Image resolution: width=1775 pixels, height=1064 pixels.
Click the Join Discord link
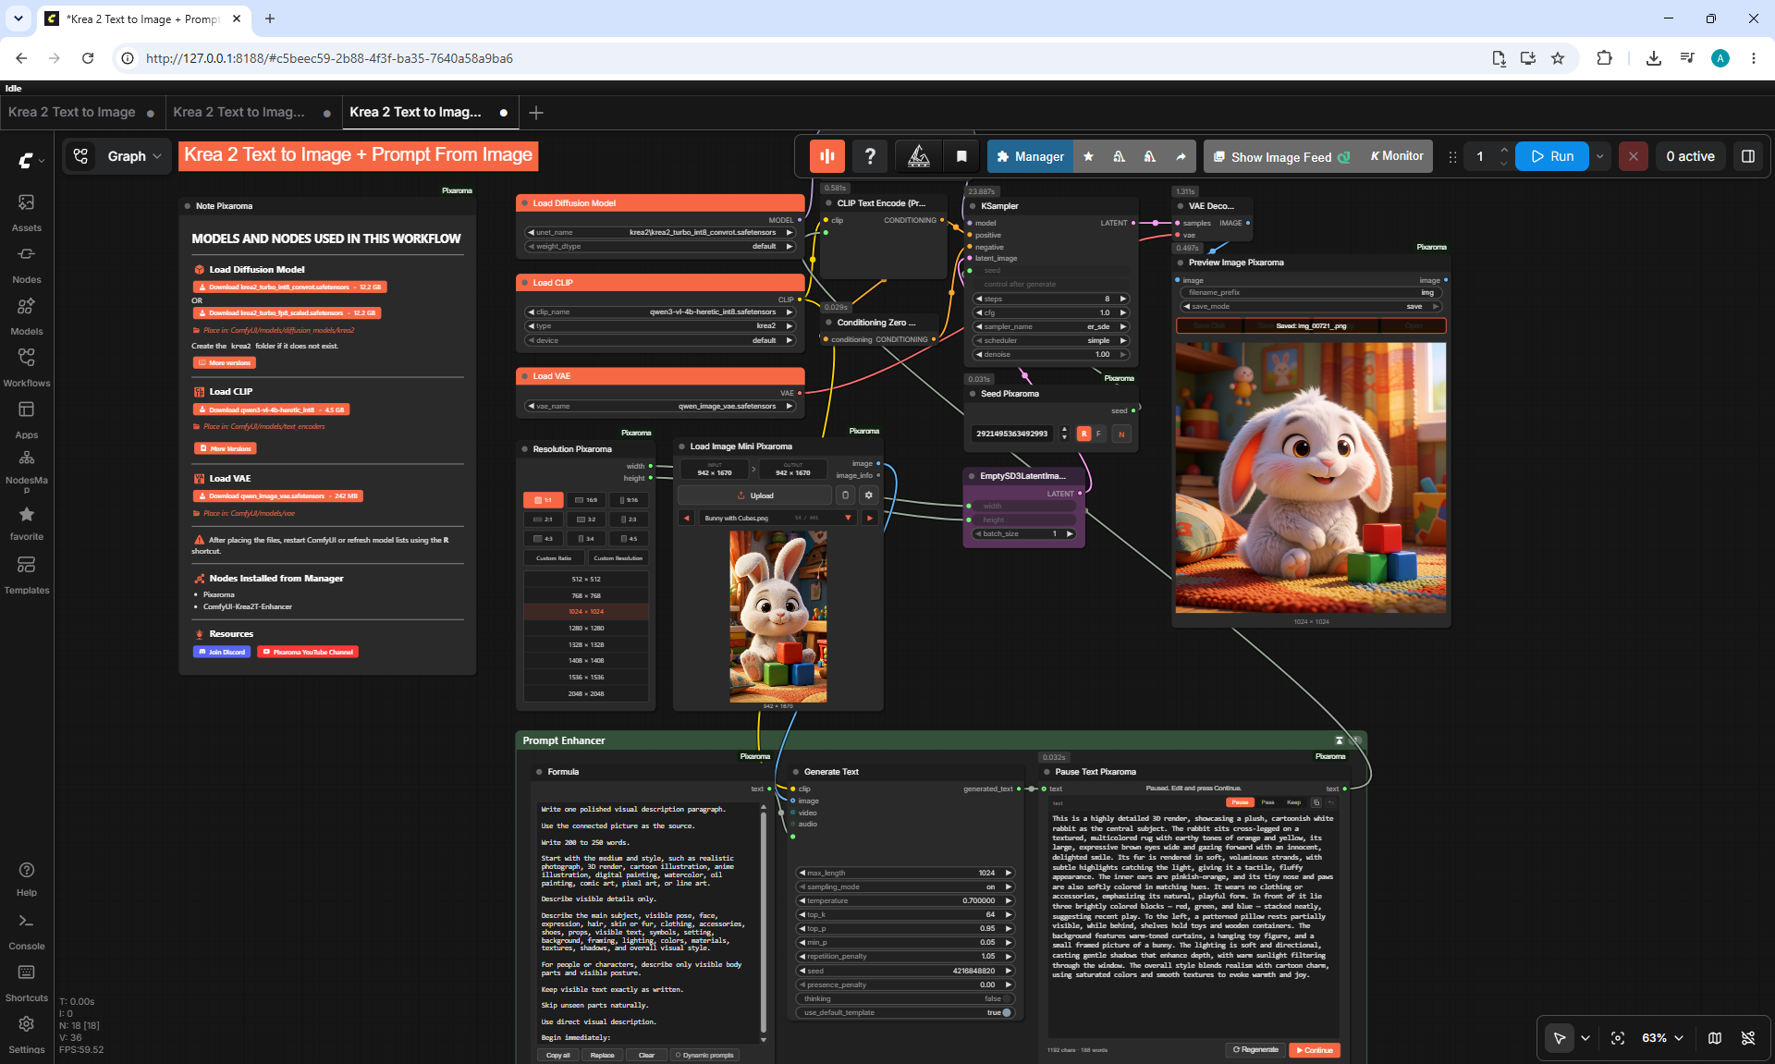point(222,652)
